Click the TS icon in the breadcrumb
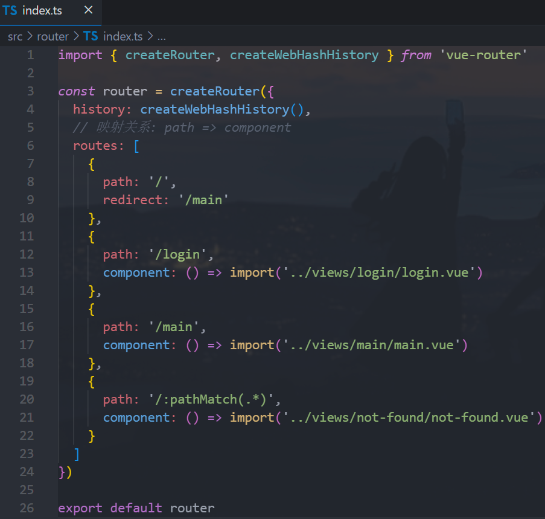This screenshot has height=519, width=545. pyautogui.click(x=91, y=37)
